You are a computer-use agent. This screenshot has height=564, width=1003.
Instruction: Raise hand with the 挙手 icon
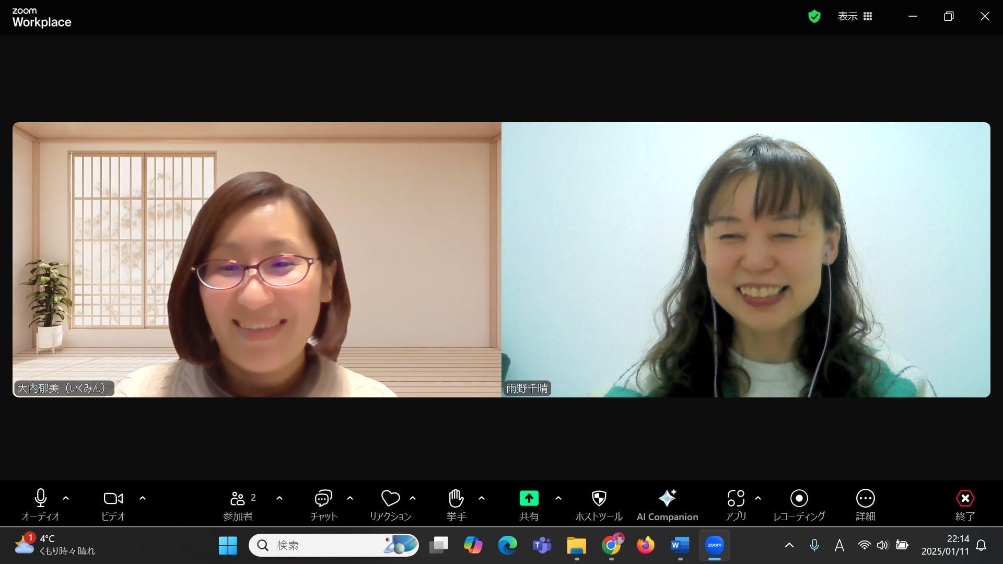(456, 499)
